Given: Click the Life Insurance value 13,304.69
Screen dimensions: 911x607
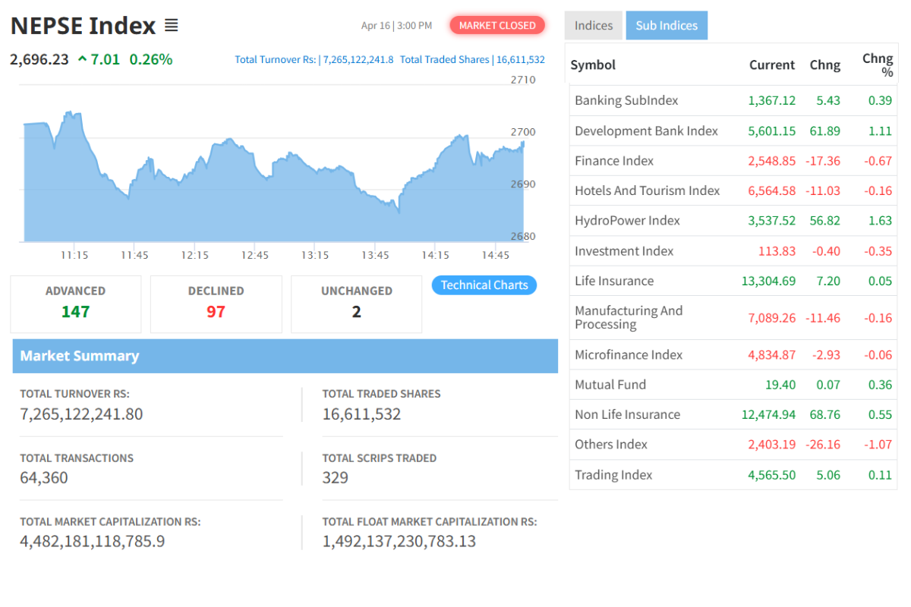Looking at the screenshot, I should point(769,281).
